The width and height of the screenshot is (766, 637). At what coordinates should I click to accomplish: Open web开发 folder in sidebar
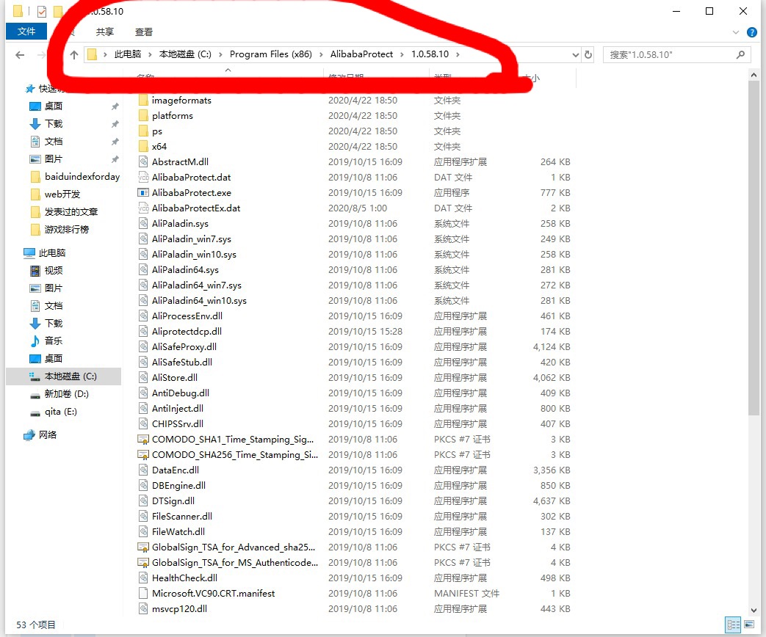62,194
